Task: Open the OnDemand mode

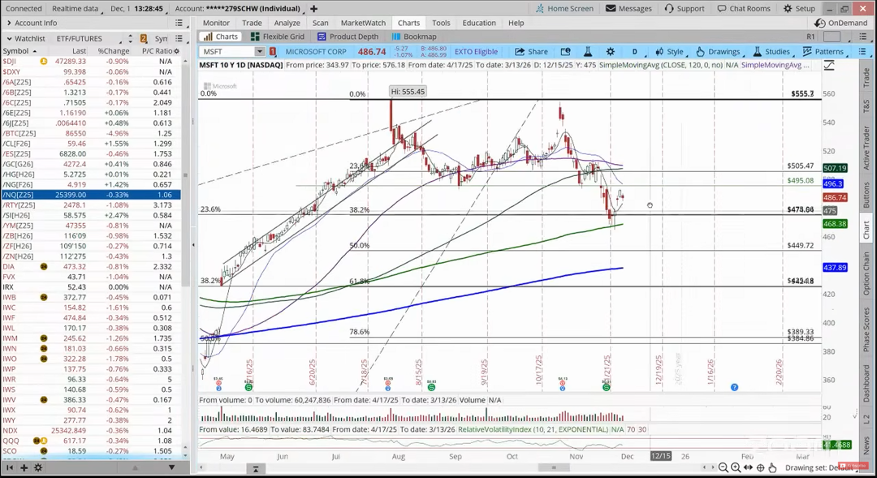Action: point(840,23)
